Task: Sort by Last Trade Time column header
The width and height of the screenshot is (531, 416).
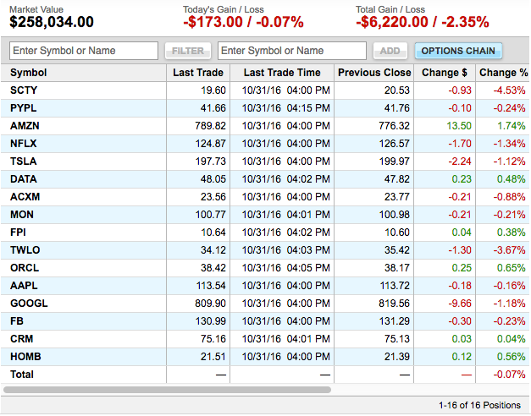Action: [x=282, y=73]
